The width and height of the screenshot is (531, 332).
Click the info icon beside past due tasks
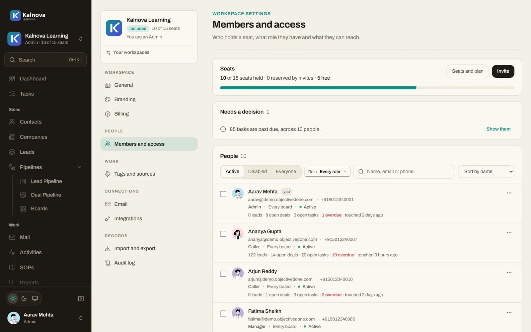tap(223, 129)
